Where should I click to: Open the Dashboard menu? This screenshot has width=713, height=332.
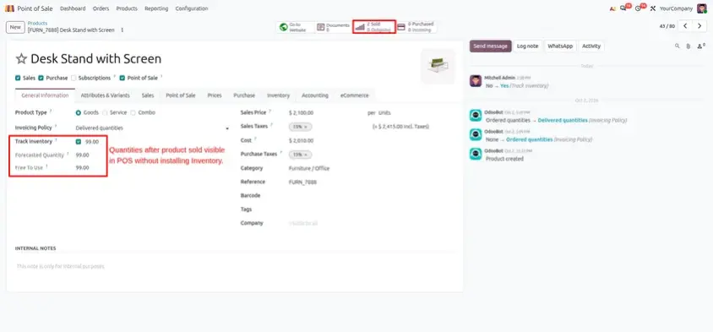click(x=73, y=8)
